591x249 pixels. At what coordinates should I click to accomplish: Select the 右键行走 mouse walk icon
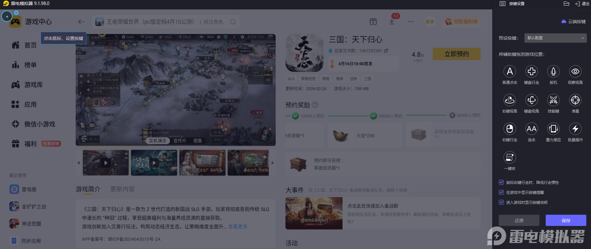(510, 129)
